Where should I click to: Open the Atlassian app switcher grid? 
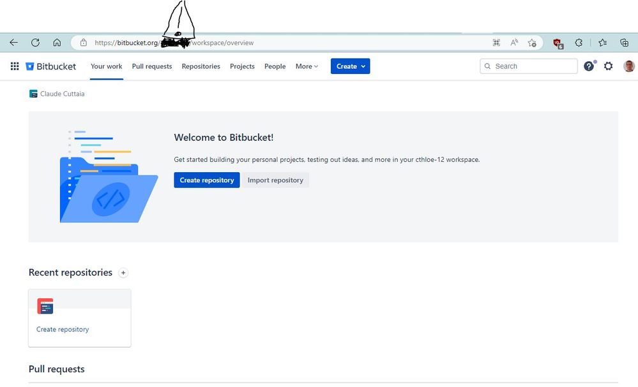tap(15, 66)
